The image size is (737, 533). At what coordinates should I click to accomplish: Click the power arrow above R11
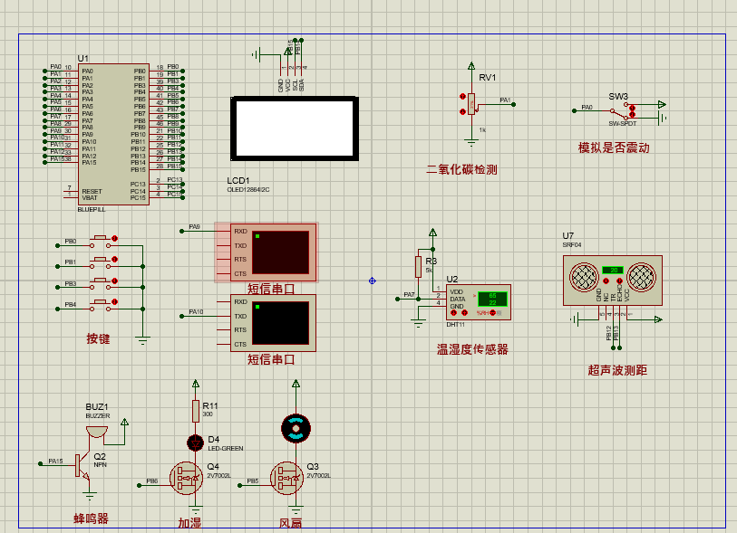click(196, 384)
